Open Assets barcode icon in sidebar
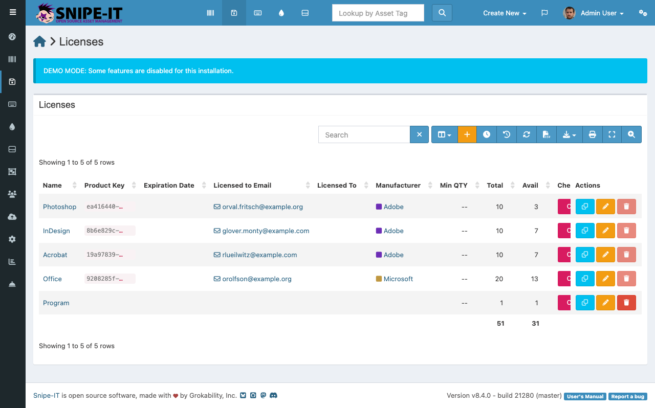 click(12, 59)
